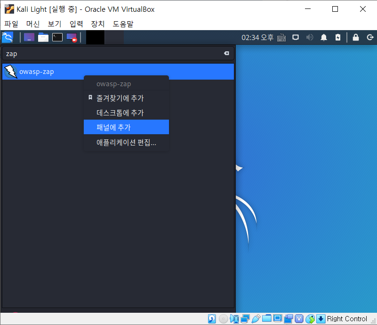Click the audio status bar icon
Image resolution: width=377 pixels, height=325 pixels.
pyautogui.click(x=234, y=319)
